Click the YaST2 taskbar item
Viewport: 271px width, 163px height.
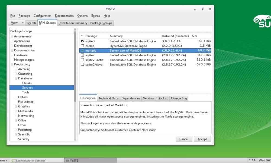91,160
